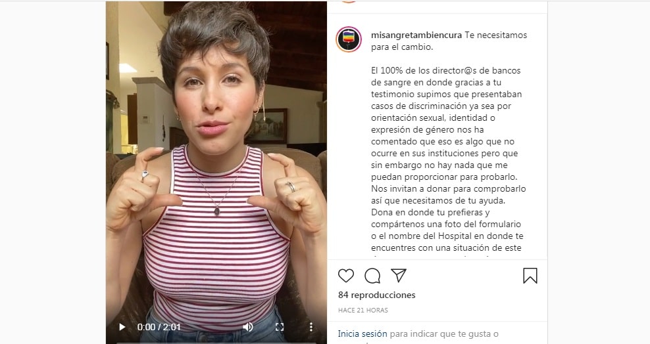Click the rainbow blood bag avatar logo
Screen dimensions: 650x344
pyautogui.click(x=349, y=39)
